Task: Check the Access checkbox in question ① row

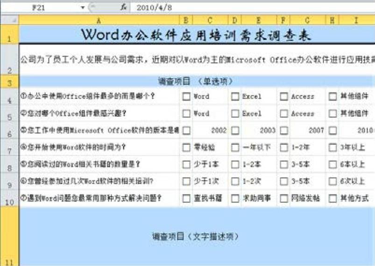Action: pos(284,96)
